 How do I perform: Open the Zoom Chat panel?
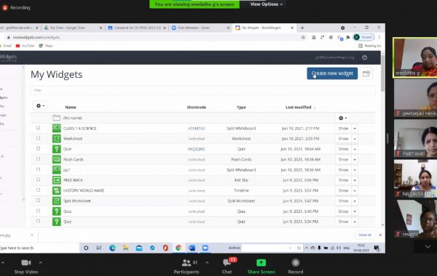click(x=227, y=267)
